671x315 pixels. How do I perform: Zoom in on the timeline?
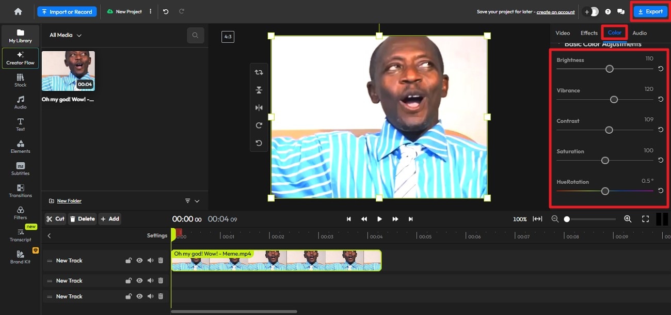point(628,219)
